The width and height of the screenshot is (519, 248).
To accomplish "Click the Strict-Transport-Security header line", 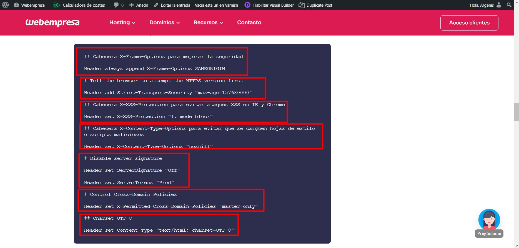I will [168, 93].
